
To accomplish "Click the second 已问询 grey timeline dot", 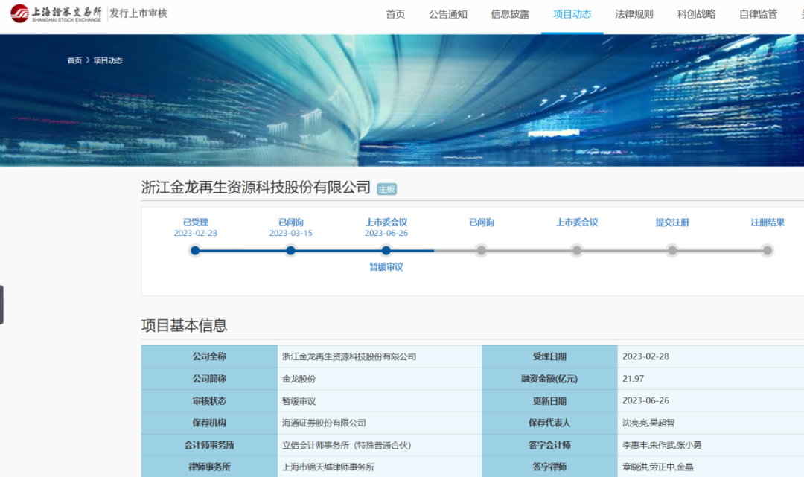I will pos(481,251).
